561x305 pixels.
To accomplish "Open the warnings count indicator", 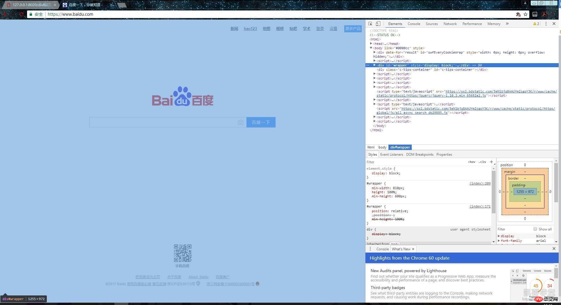I will 536,24.
